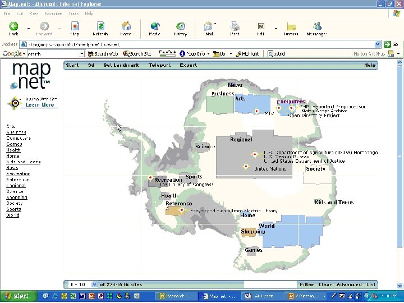Click the map.net logo
The width and height of the screenshot is (404, 303).
[31, 76]
